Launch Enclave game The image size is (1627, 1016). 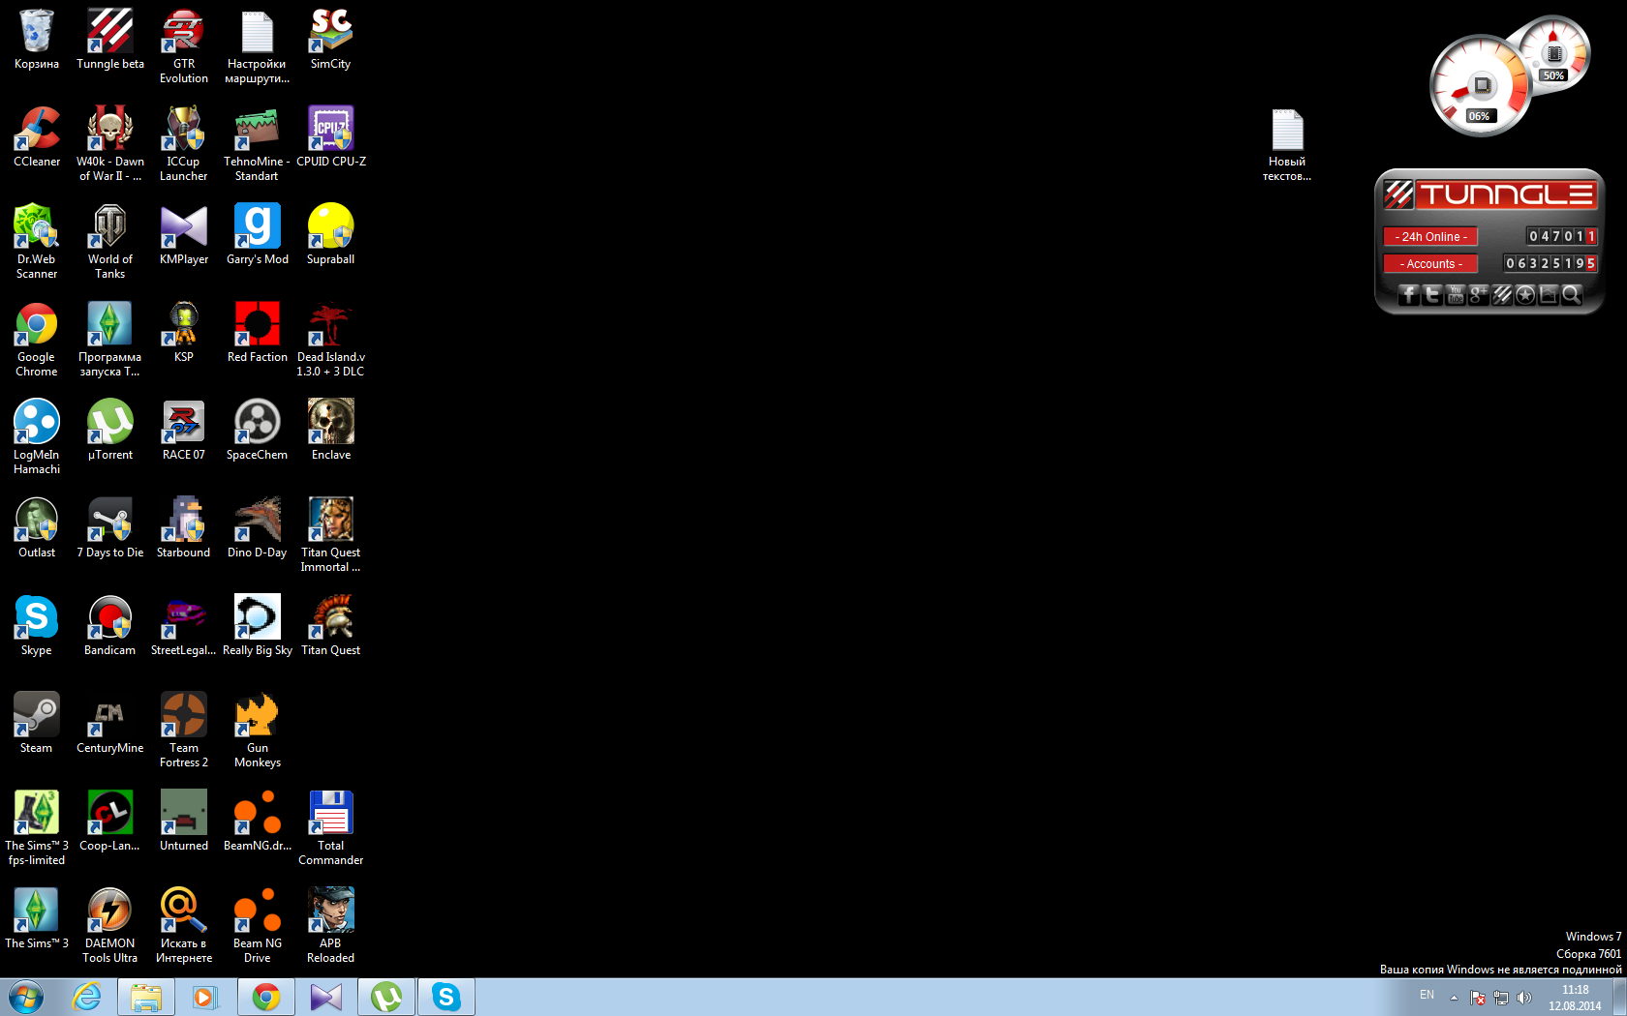pyautogui.click(x=331, y=431)
